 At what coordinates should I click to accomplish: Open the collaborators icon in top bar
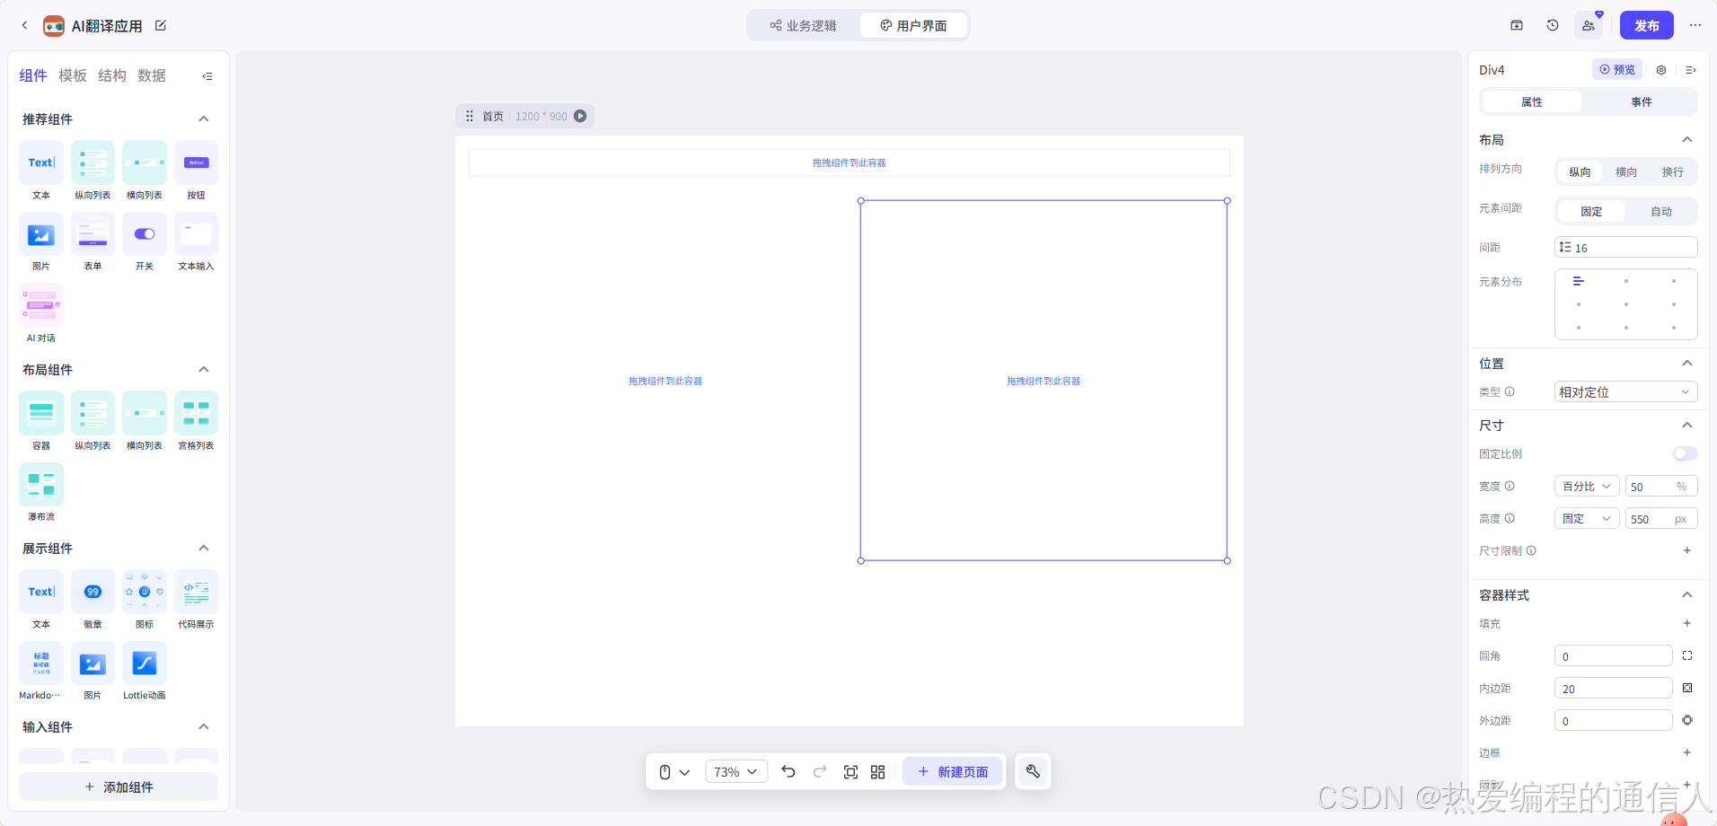click(x=1589, y=25)
